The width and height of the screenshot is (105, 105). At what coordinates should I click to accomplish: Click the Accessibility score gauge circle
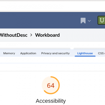51,85
